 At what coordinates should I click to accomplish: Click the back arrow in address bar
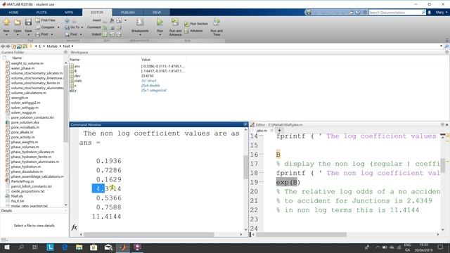click(3, 46)
